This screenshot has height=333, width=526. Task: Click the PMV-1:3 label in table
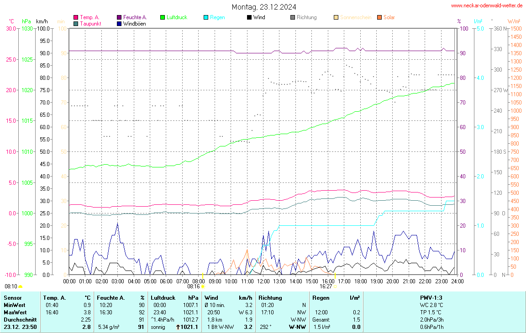(x=431, y=297)
